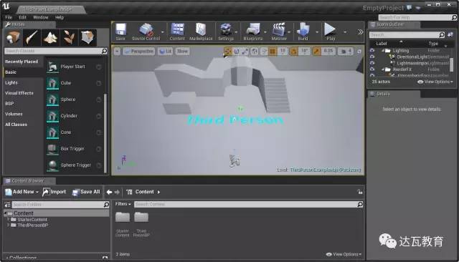The height and width of the screenshot is (262, 459).
Task: Toggle the sources panel icon beside Search Folders
Action: pos(7,205)
